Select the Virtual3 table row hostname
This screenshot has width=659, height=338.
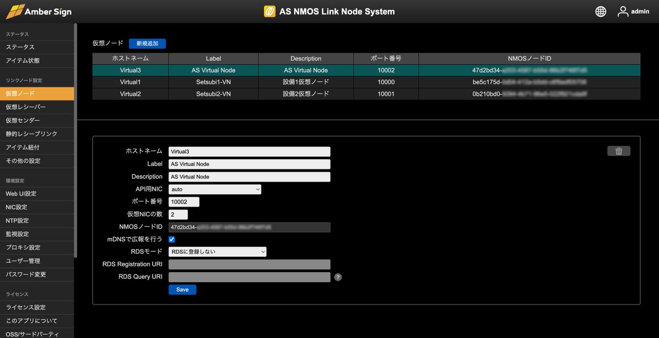[131, 70]
